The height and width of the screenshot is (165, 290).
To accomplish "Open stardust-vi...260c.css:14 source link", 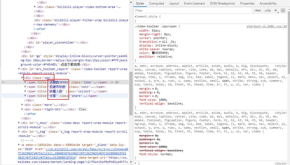I will tap(267, 26).
